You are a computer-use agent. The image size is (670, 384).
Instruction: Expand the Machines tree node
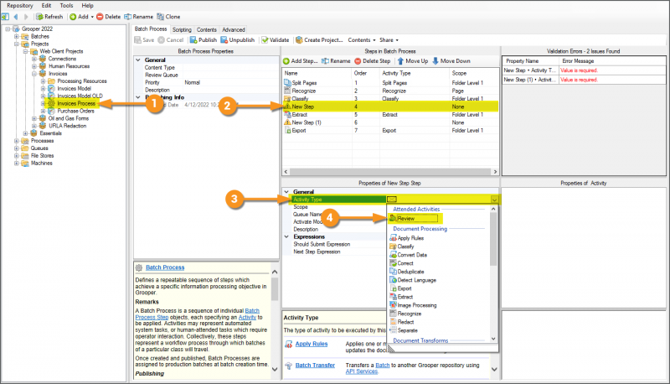17,163
